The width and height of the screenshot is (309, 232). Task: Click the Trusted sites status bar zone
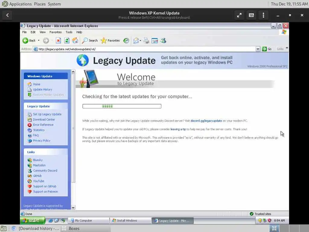coord(260,214)
